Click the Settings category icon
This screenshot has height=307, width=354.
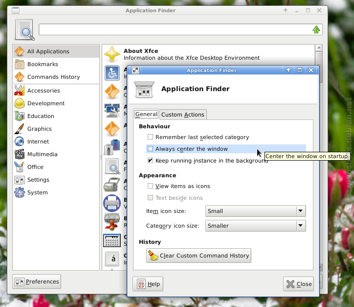[x=20, y=180]
